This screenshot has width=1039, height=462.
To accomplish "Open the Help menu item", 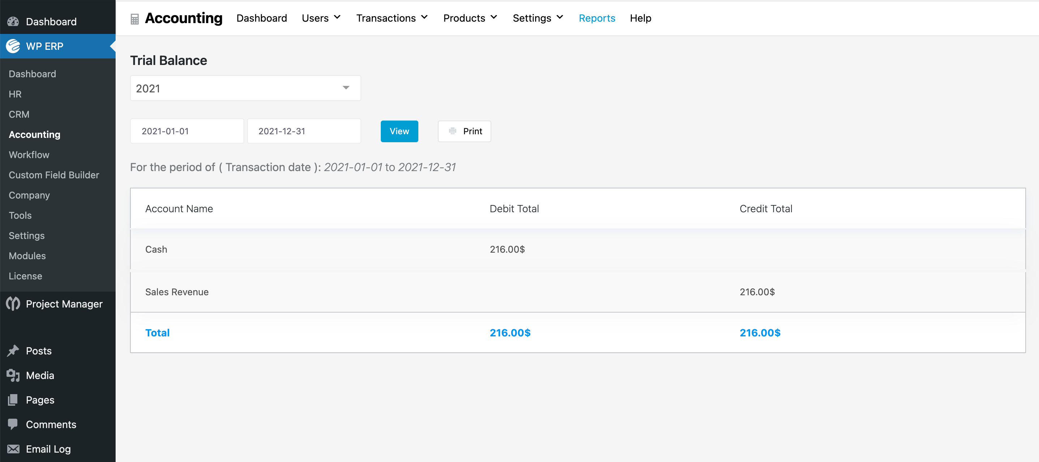I will tap(640, 18).
